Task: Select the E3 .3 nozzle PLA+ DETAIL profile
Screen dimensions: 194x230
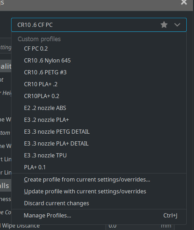Action: (x=99, y=144)
